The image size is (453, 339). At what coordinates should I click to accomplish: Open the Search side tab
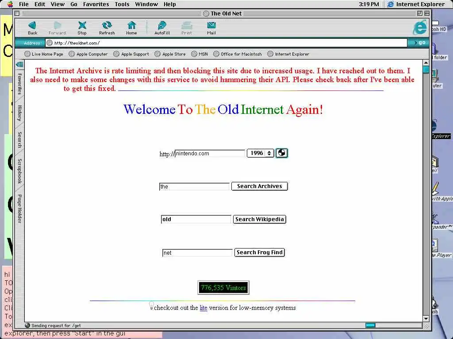[x=19, y=139]
